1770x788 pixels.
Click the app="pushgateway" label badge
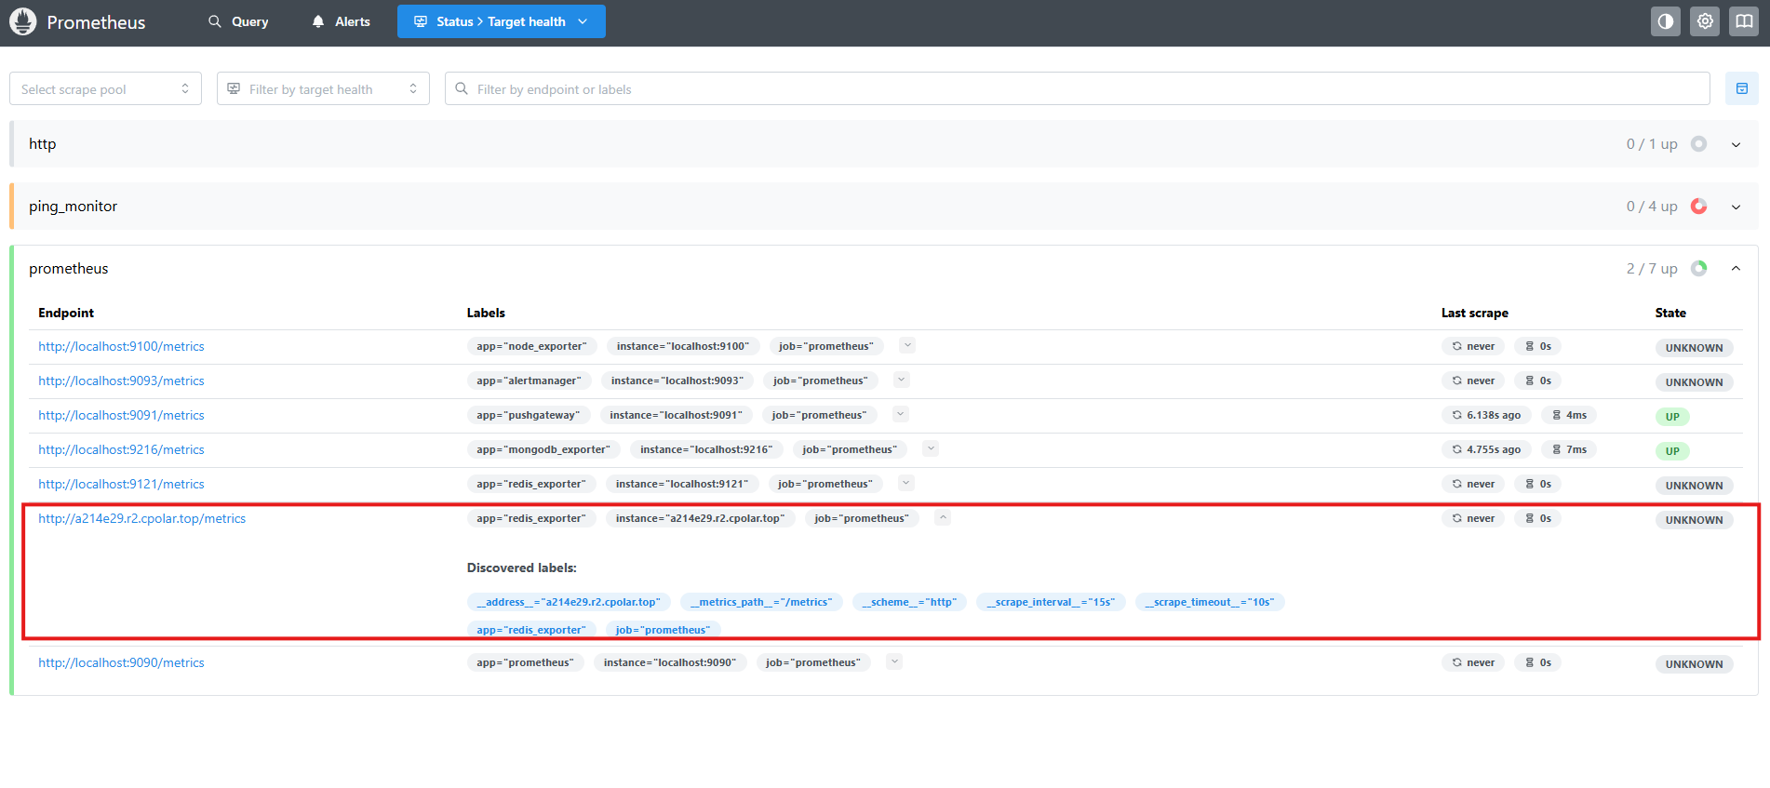528,415
